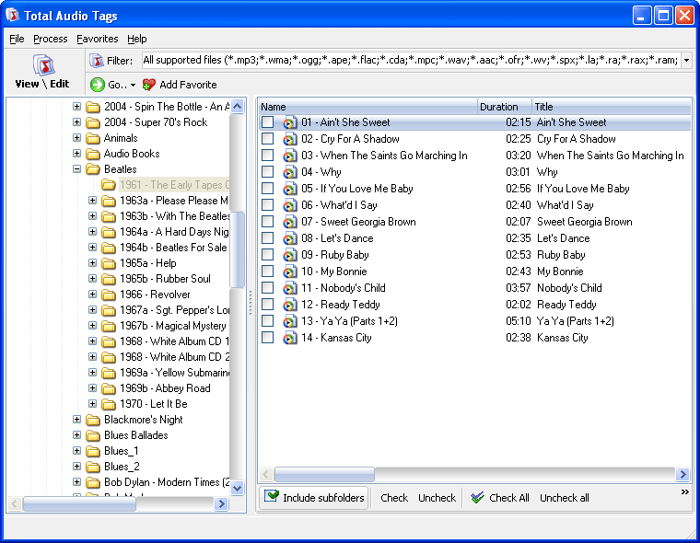Toggle the Include subfolders option

coord(314,498)
